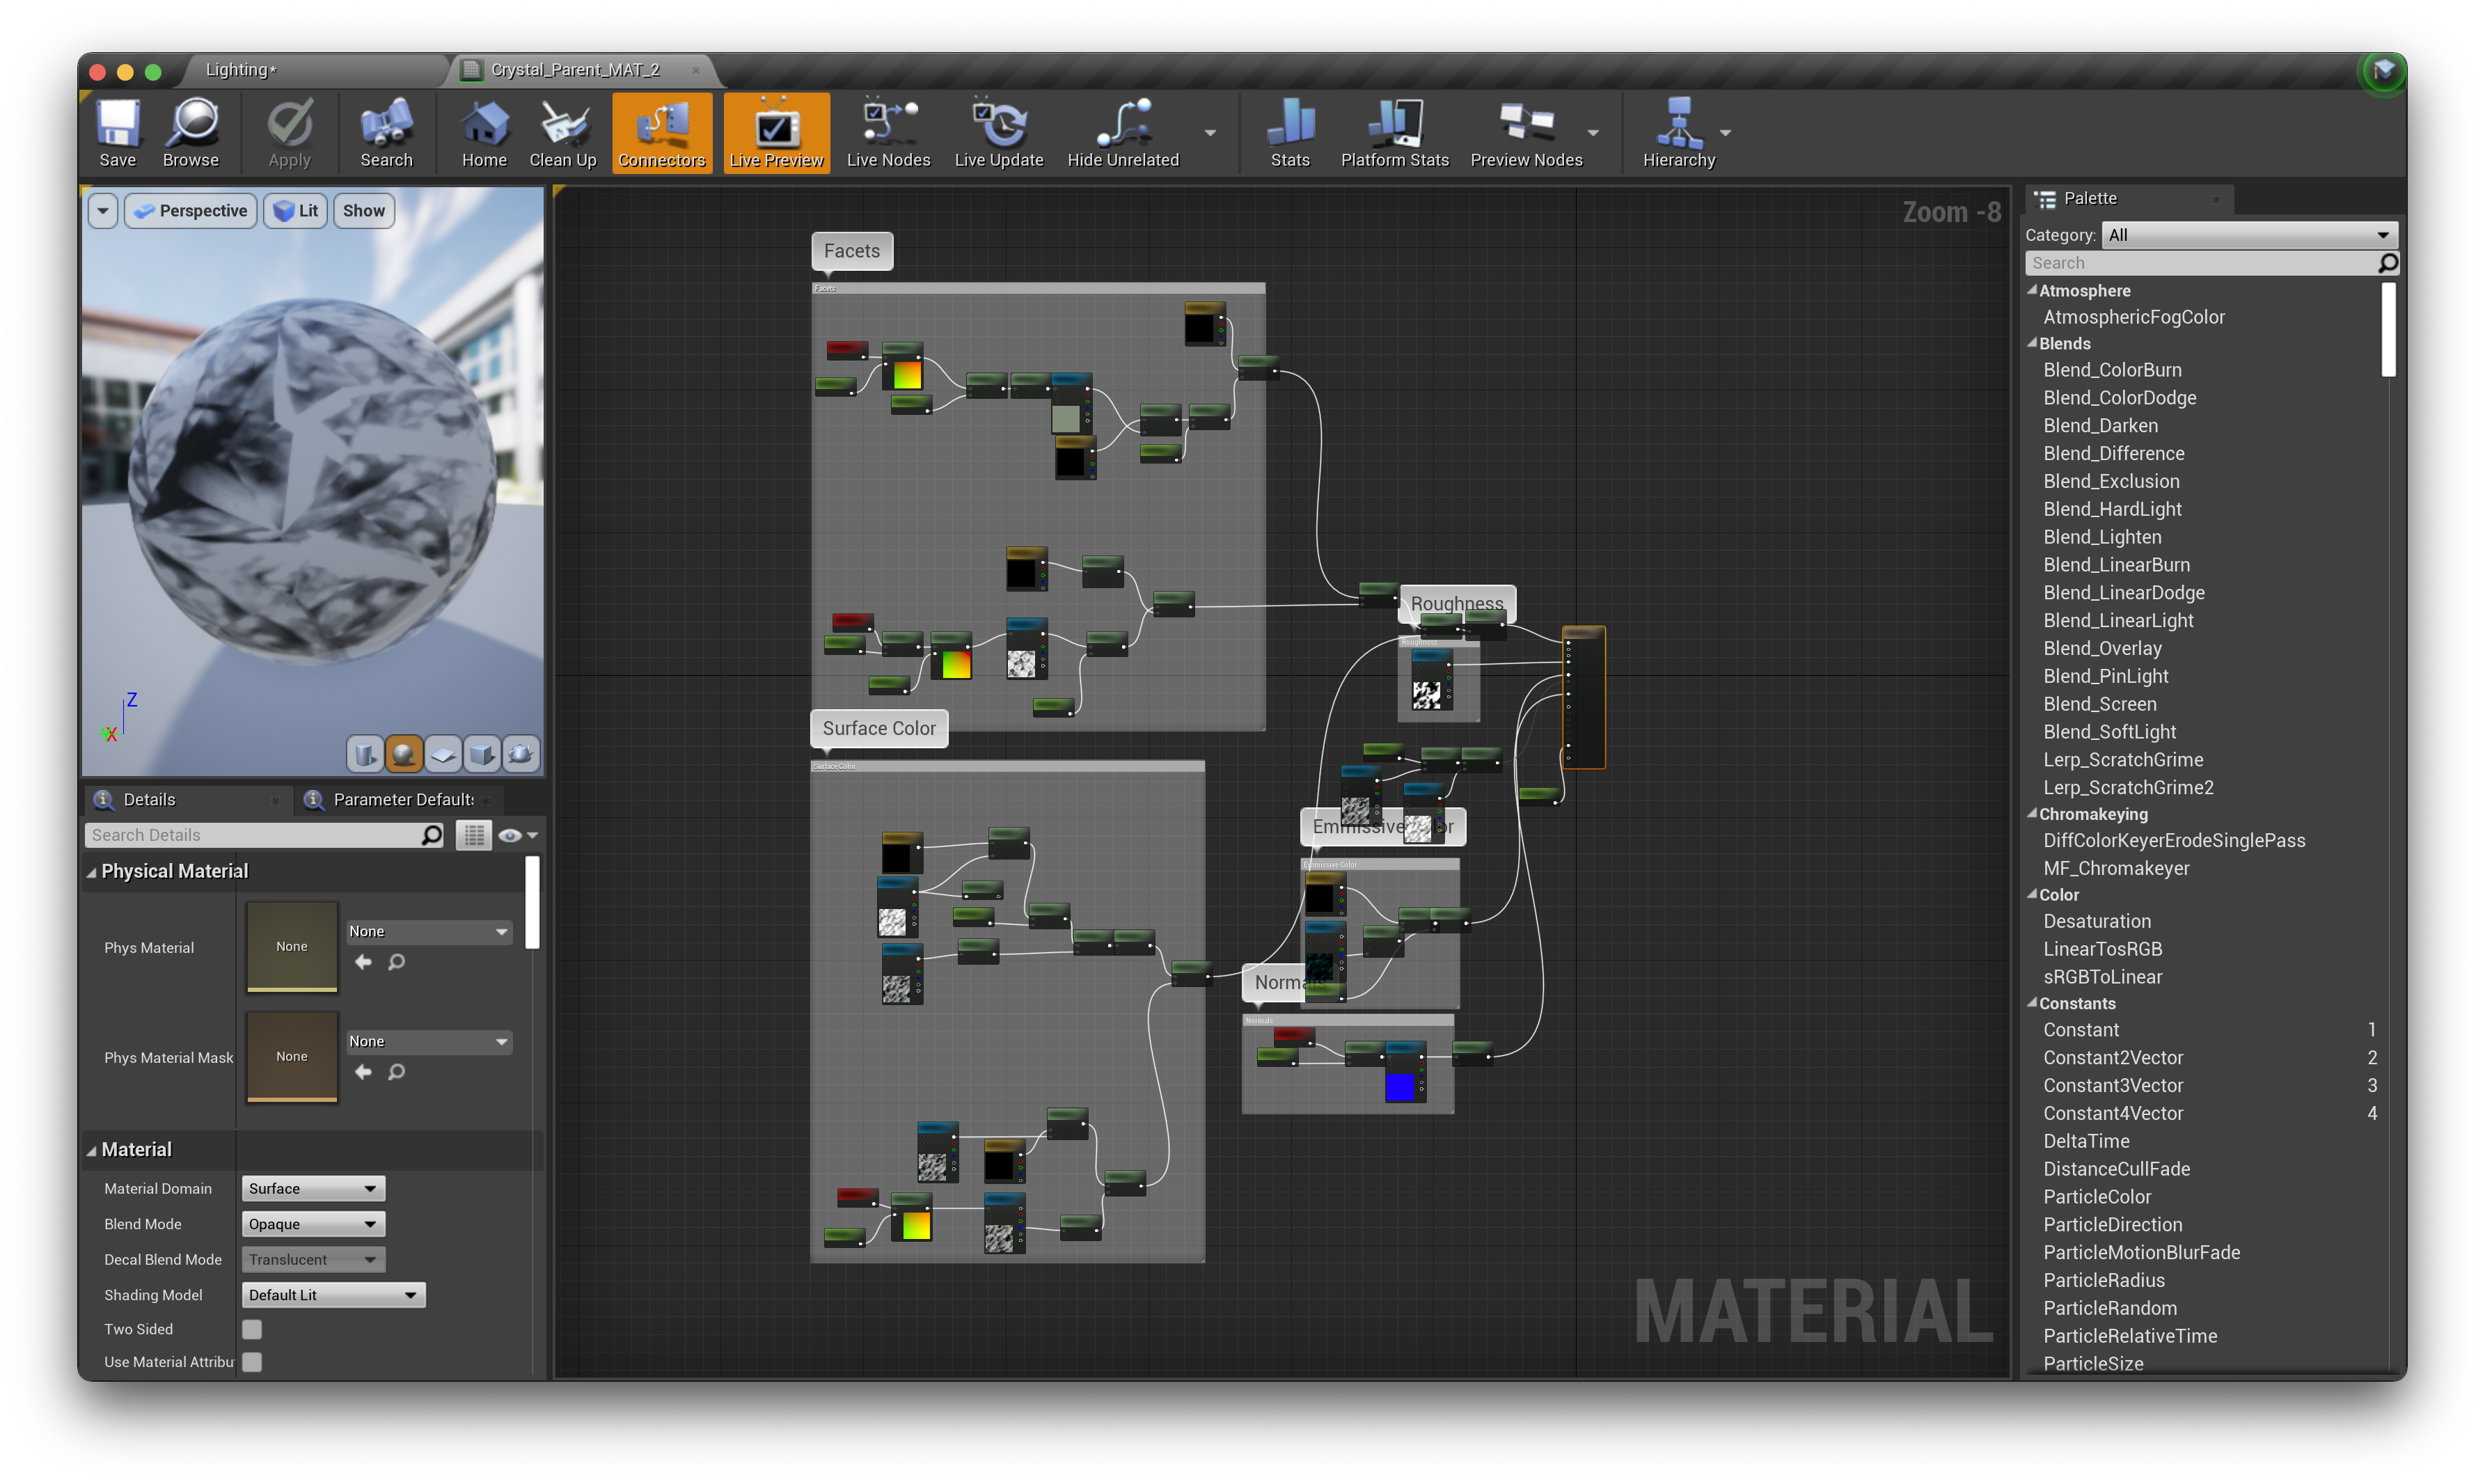
Task: Enable the Two Sided checkbox
Action: click(x=252, y=1329)
